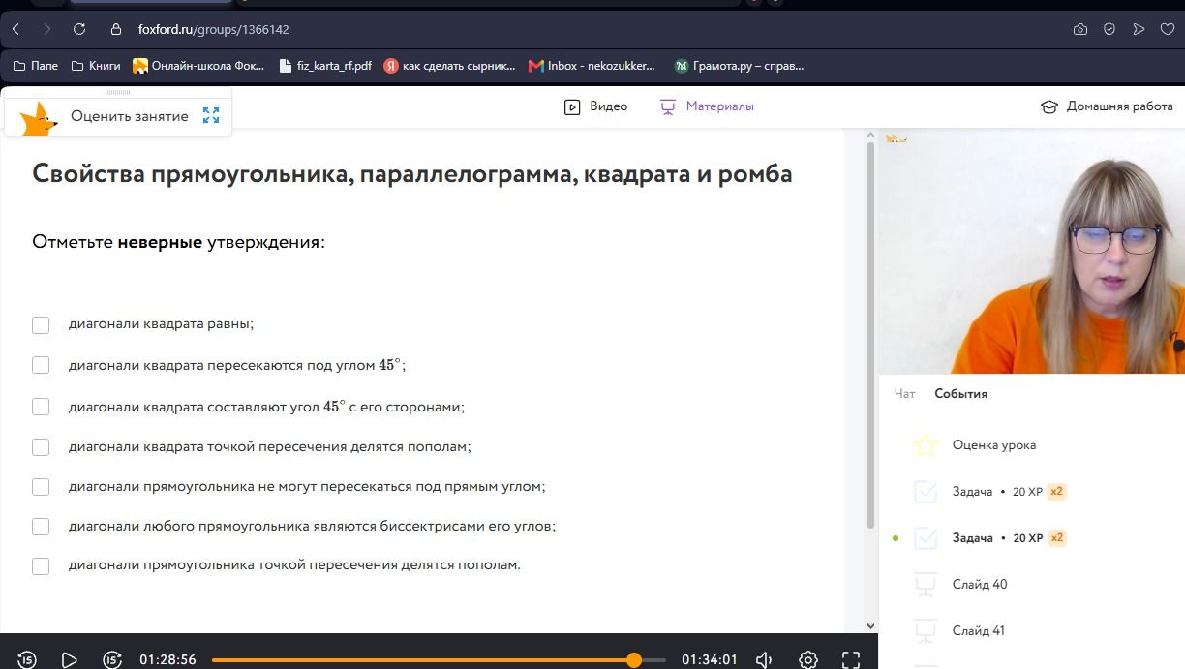Go forward with the browser forward arrow

(x=47, y=30)
